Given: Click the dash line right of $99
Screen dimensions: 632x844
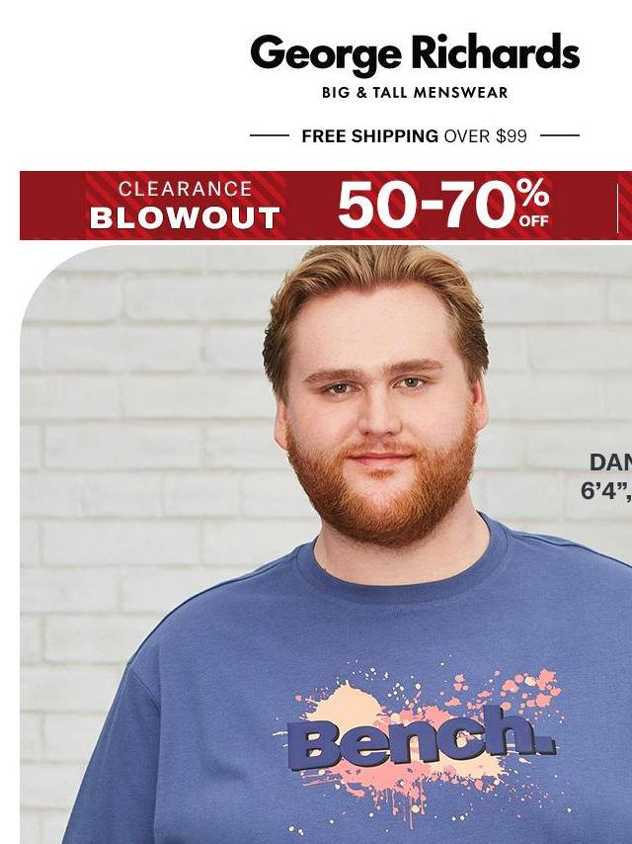Looking at the screenshot, I should click(560, 135).
